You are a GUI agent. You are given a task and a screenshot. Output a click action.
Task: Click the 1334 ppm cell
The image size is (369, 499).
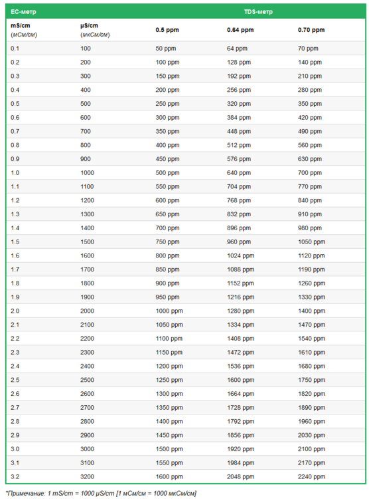240,325
